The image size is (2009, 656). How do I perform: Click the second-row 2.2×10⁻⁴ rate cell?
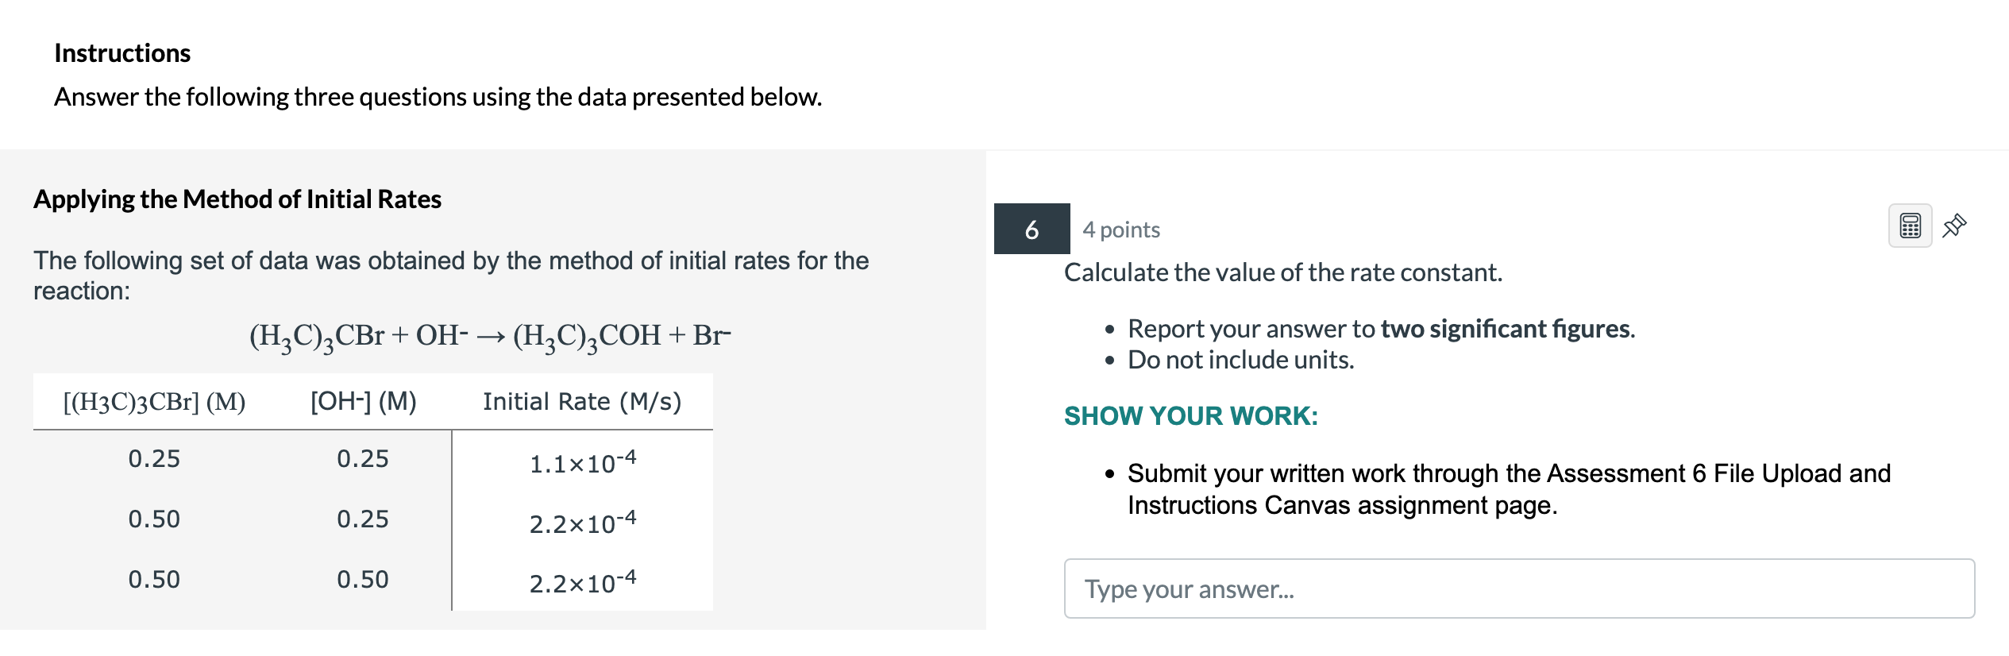pos(582,522)
